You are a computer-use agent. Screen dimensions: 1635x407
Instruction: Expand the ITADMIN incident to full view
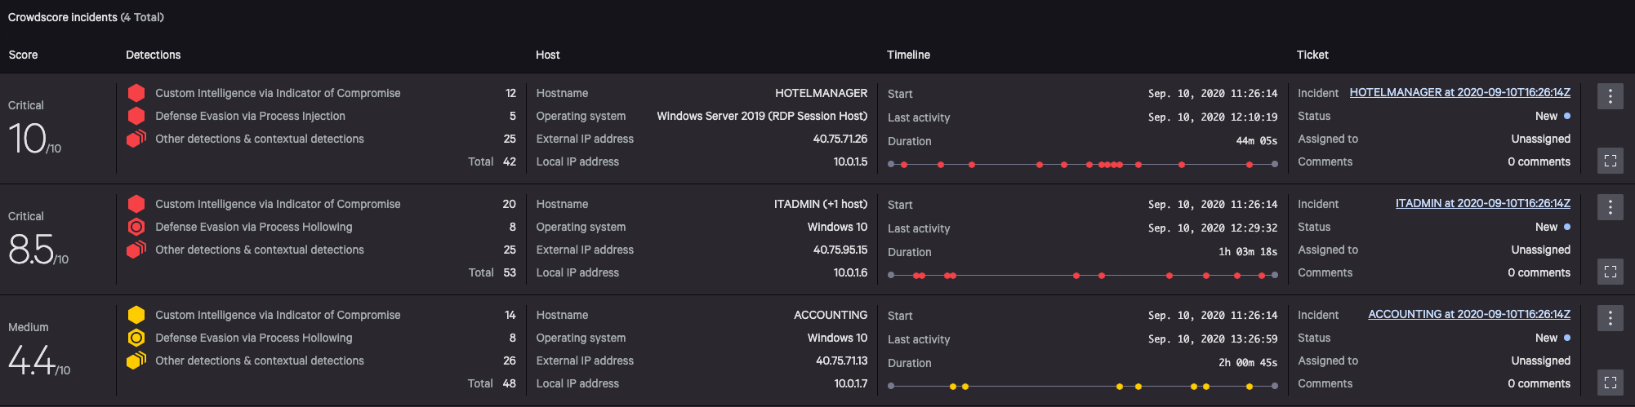pyautogui.click(x=1610, y=272)
